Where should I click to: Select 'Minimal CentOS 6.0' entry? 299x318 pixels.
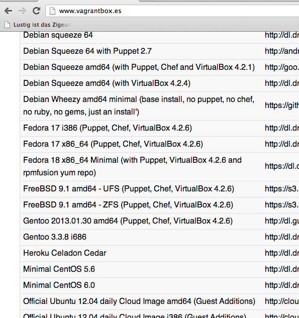[59, 285]
